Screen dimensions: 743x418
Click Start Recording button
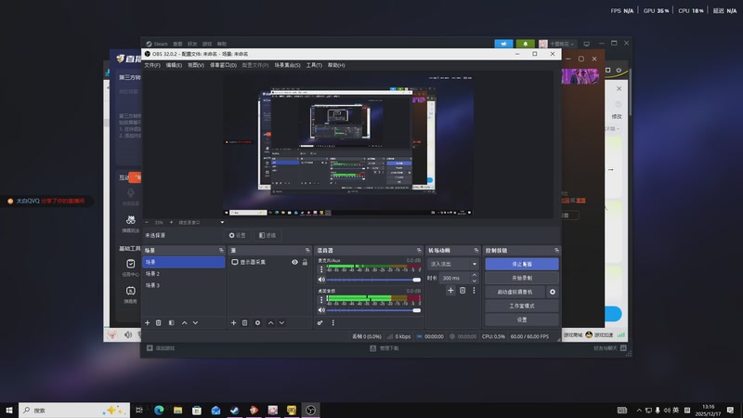coord(522,278)
